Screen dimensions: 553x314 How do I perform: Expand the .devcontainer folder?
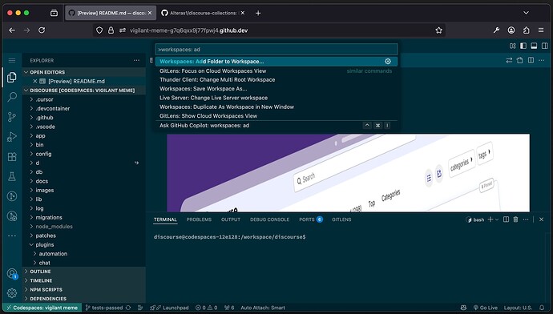[84, 109]
